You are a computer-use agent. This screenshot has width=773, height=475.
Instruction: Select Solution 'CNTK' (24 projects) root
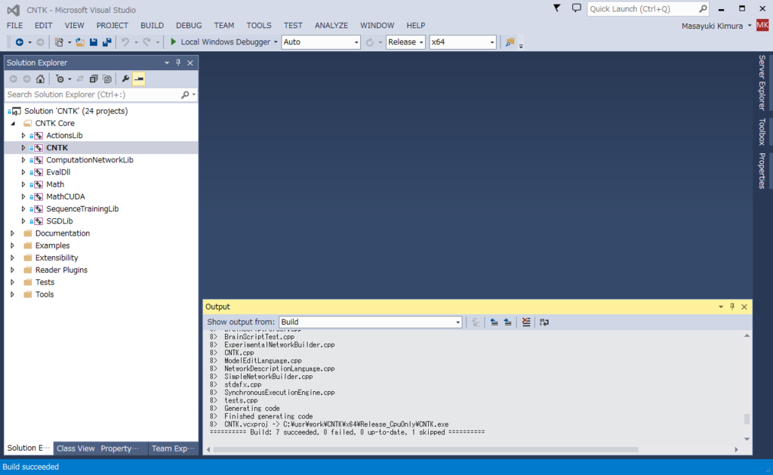coord(76,111)
